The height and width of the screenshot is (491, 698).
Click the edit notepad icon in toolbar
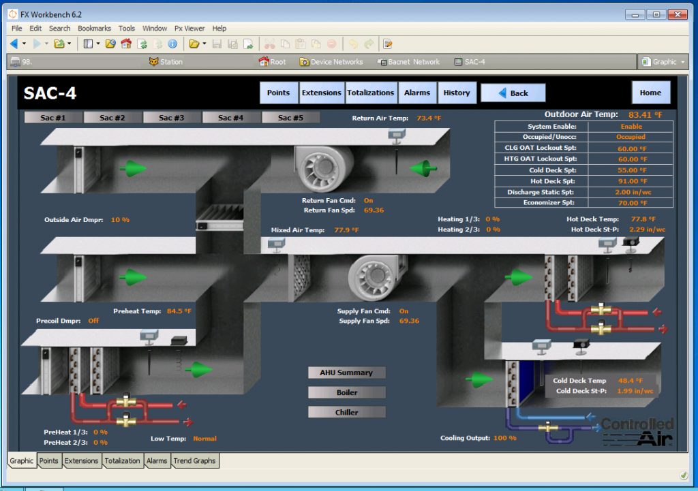pyautogui.click(x=388, y=44)
